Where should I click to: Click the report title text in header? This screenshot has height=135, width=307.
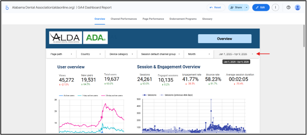click(62, 7)
